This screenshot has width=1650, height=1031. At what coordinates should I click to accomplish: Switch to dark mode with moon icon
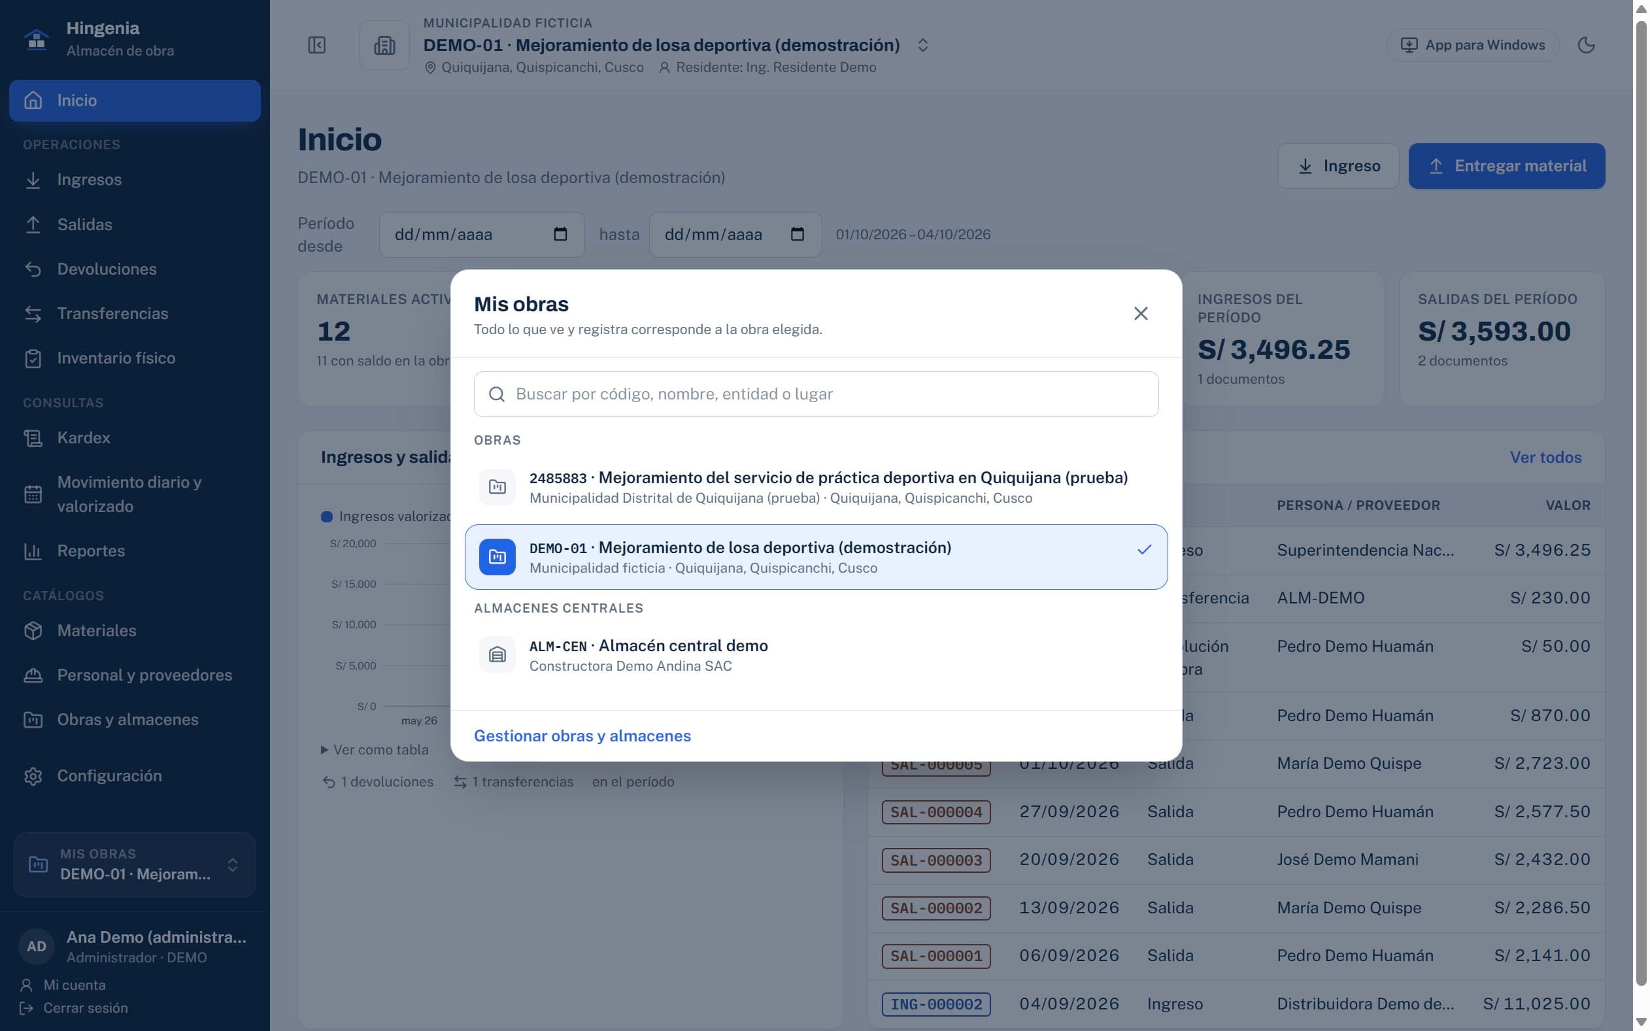click(1586, 45)
